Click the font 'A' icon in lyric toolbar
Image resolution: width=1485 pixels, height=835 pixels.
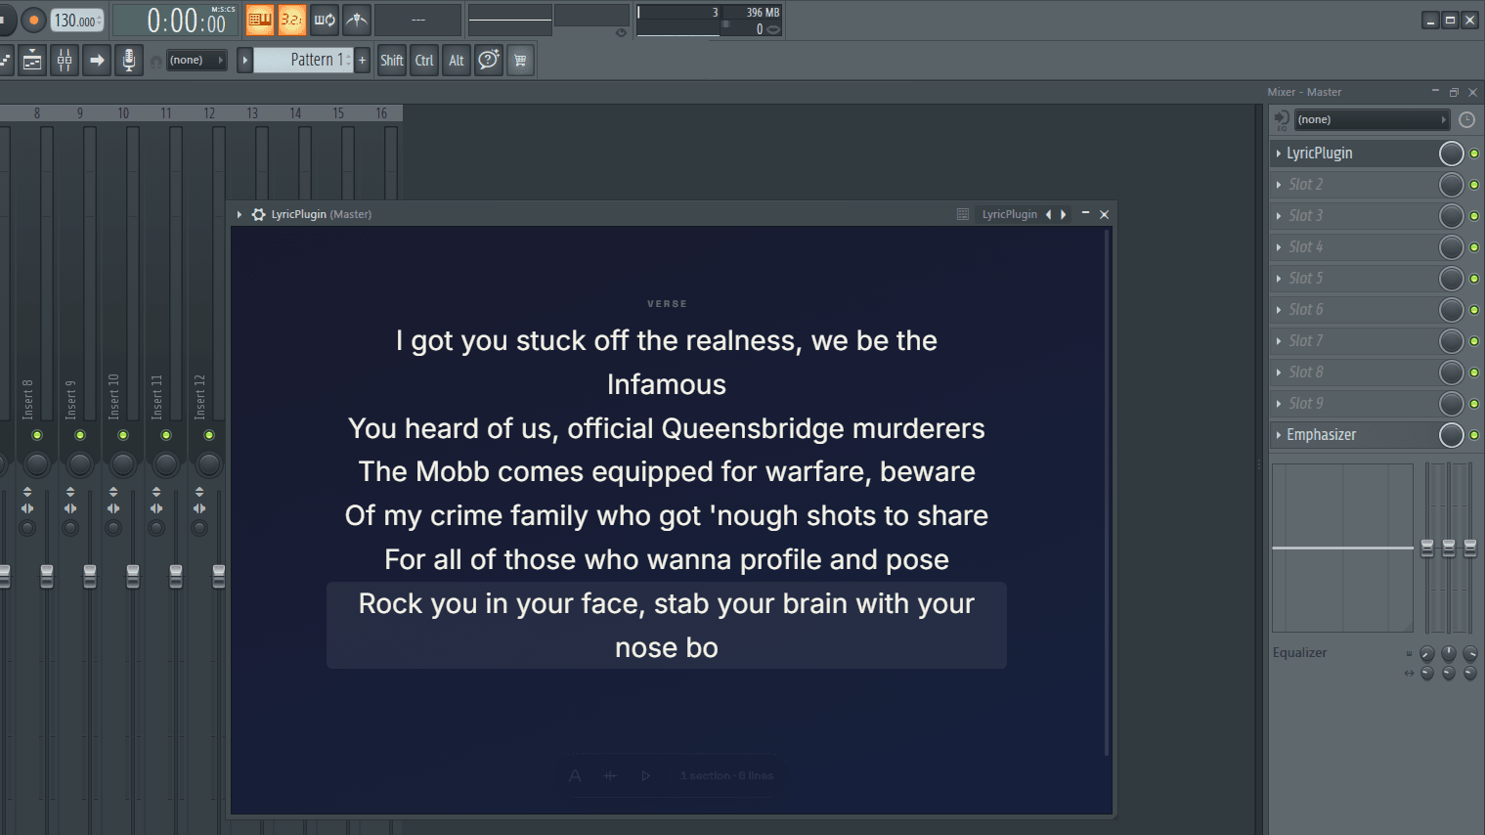tap(575, 775)
